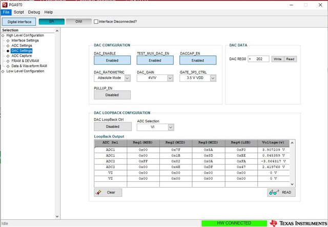
Task: Click the READ loopback button
Action: pos(281,192)
